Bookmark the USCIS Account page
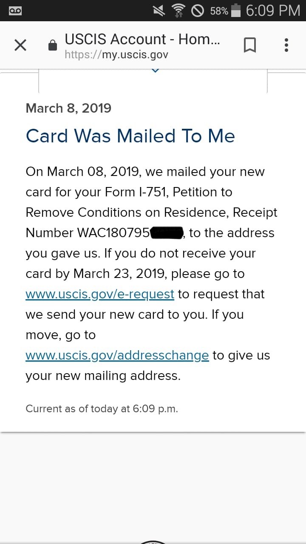The height and width of the screenshot is (544, 306). pyautogui.click(x=249, y=45)
